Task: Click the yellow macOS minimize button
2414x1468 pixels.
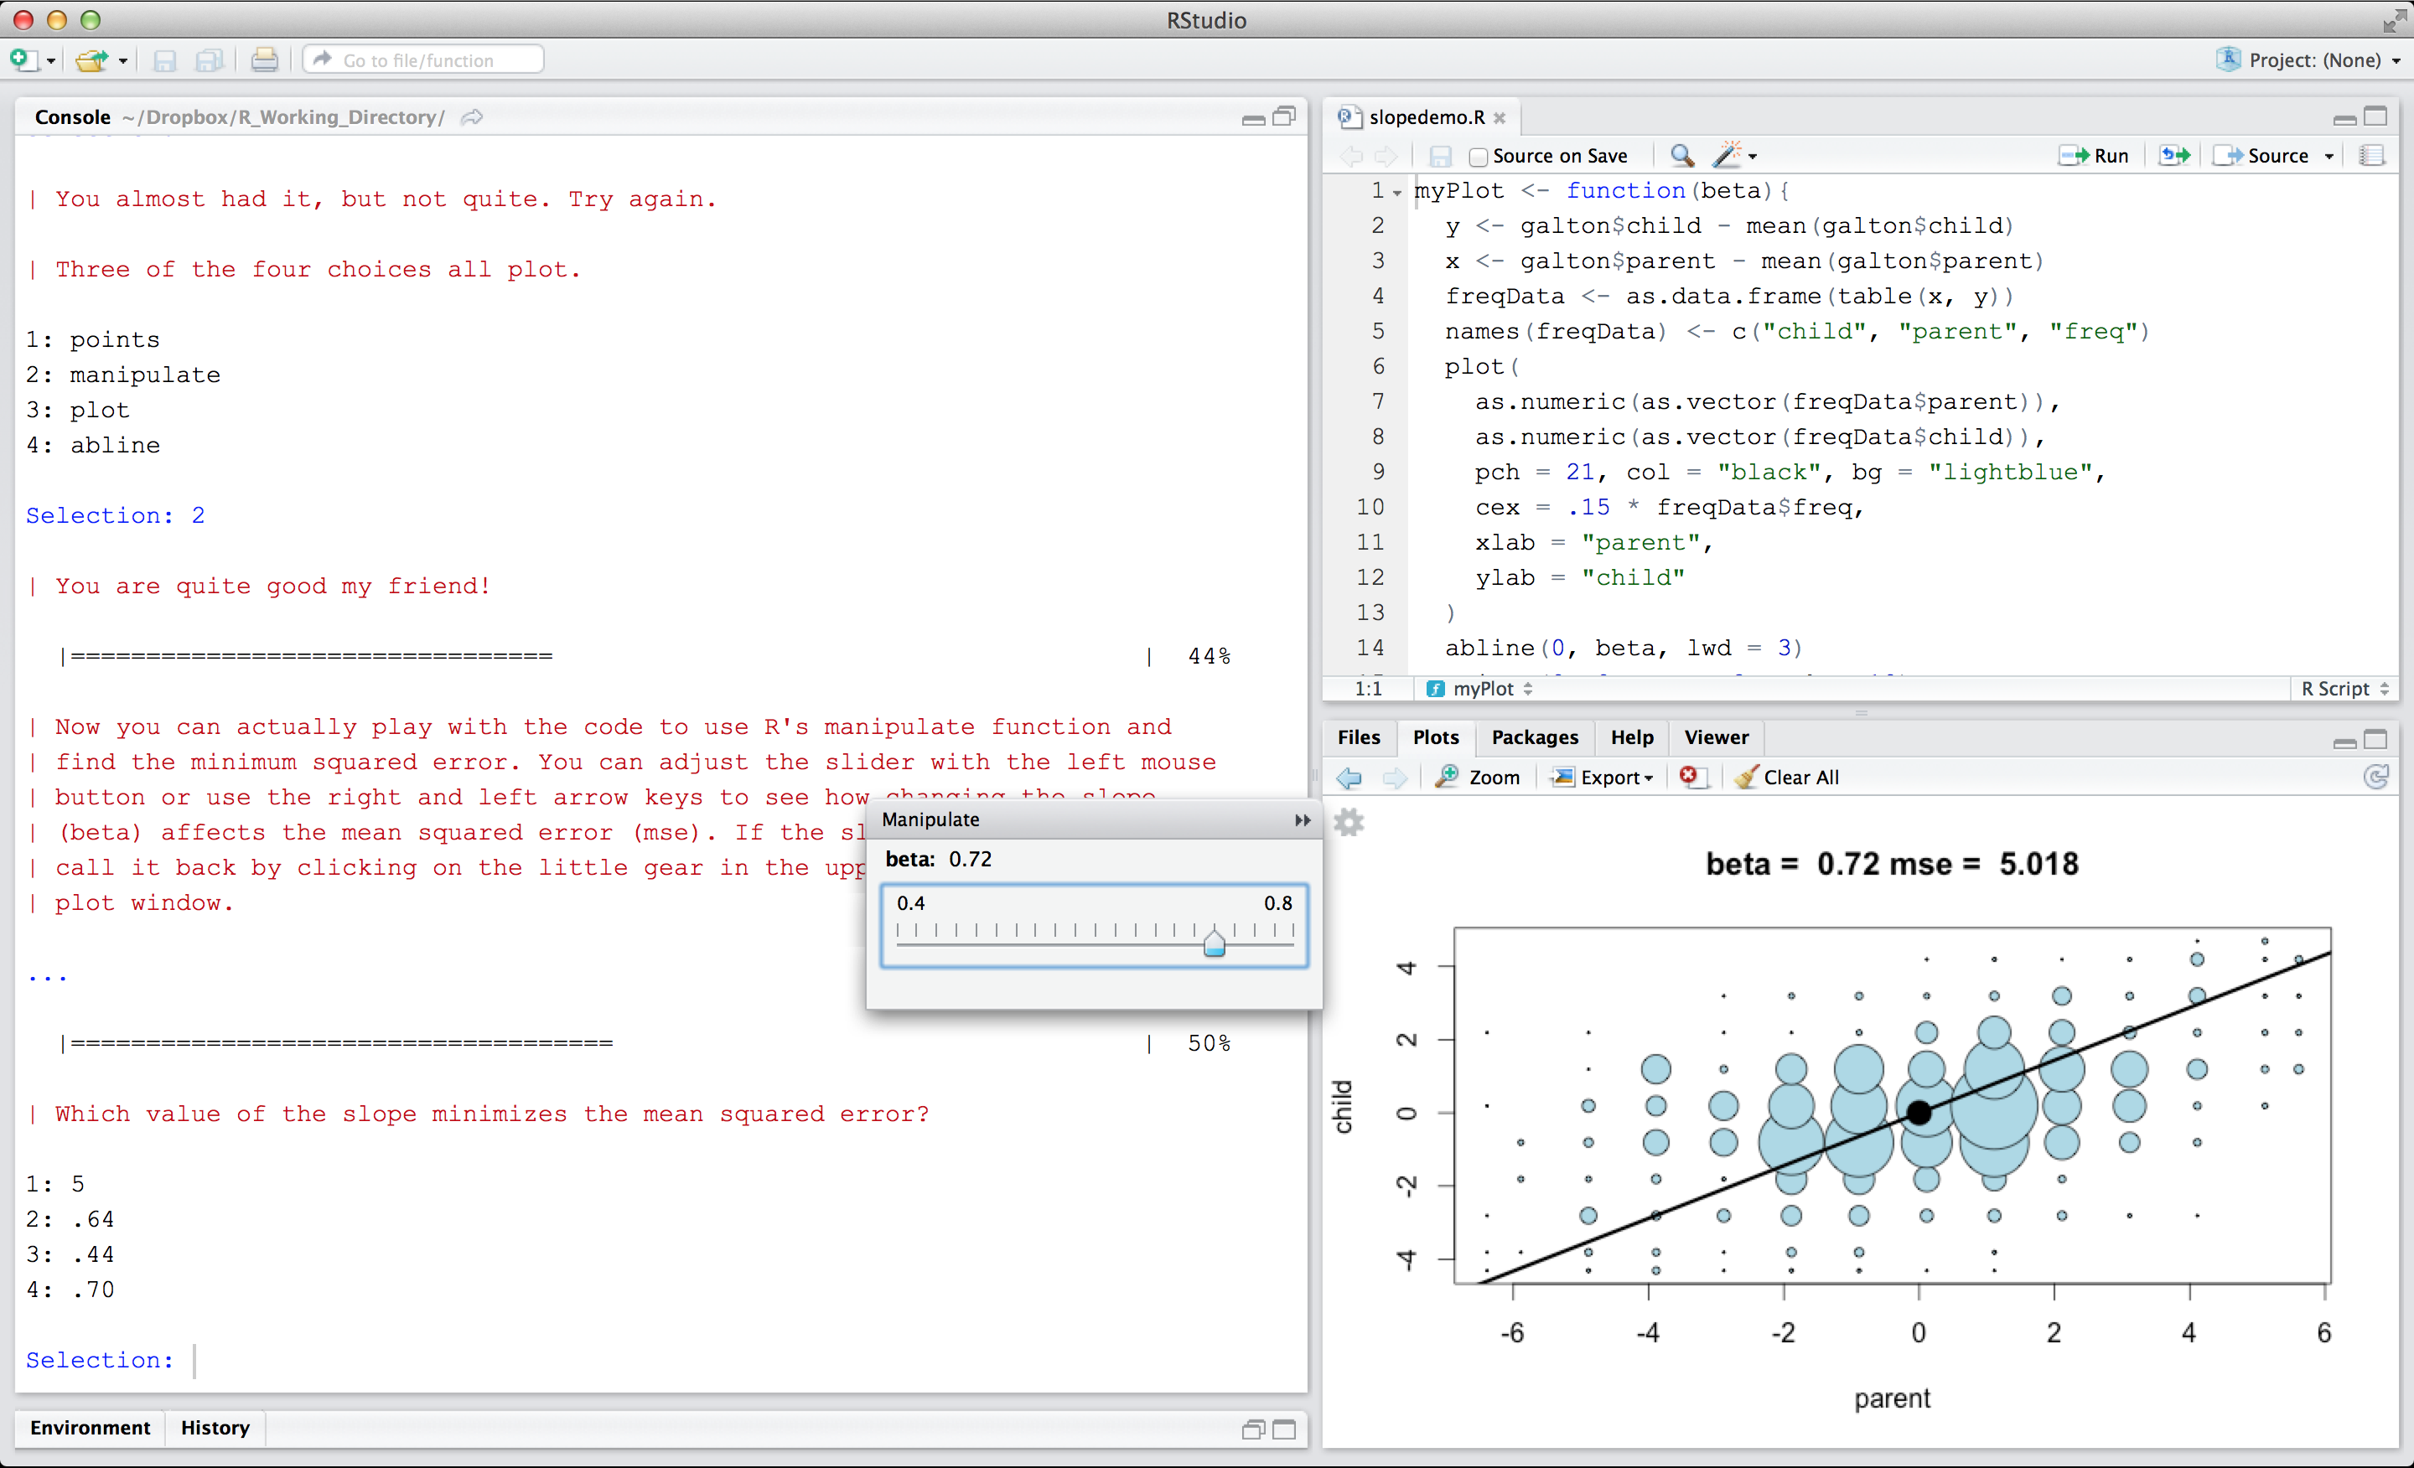Action: click(x=57, y=19)
